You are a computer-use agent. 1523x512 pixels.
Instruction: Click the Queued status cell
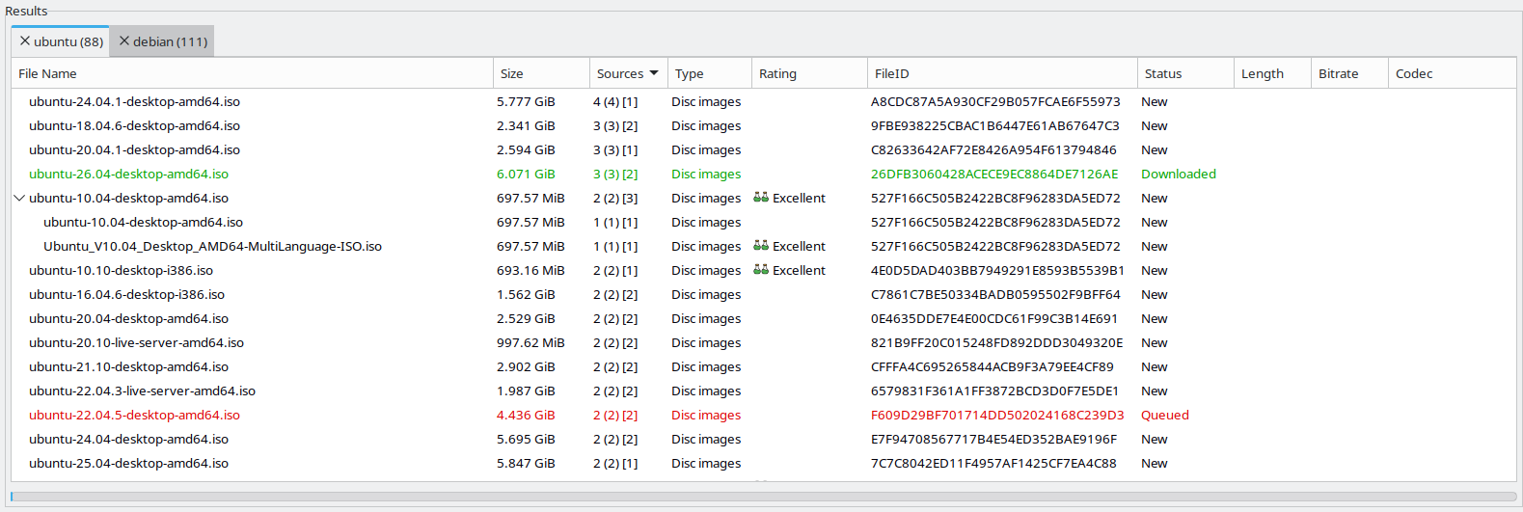pyautogui.click(x=1164, y=415)
